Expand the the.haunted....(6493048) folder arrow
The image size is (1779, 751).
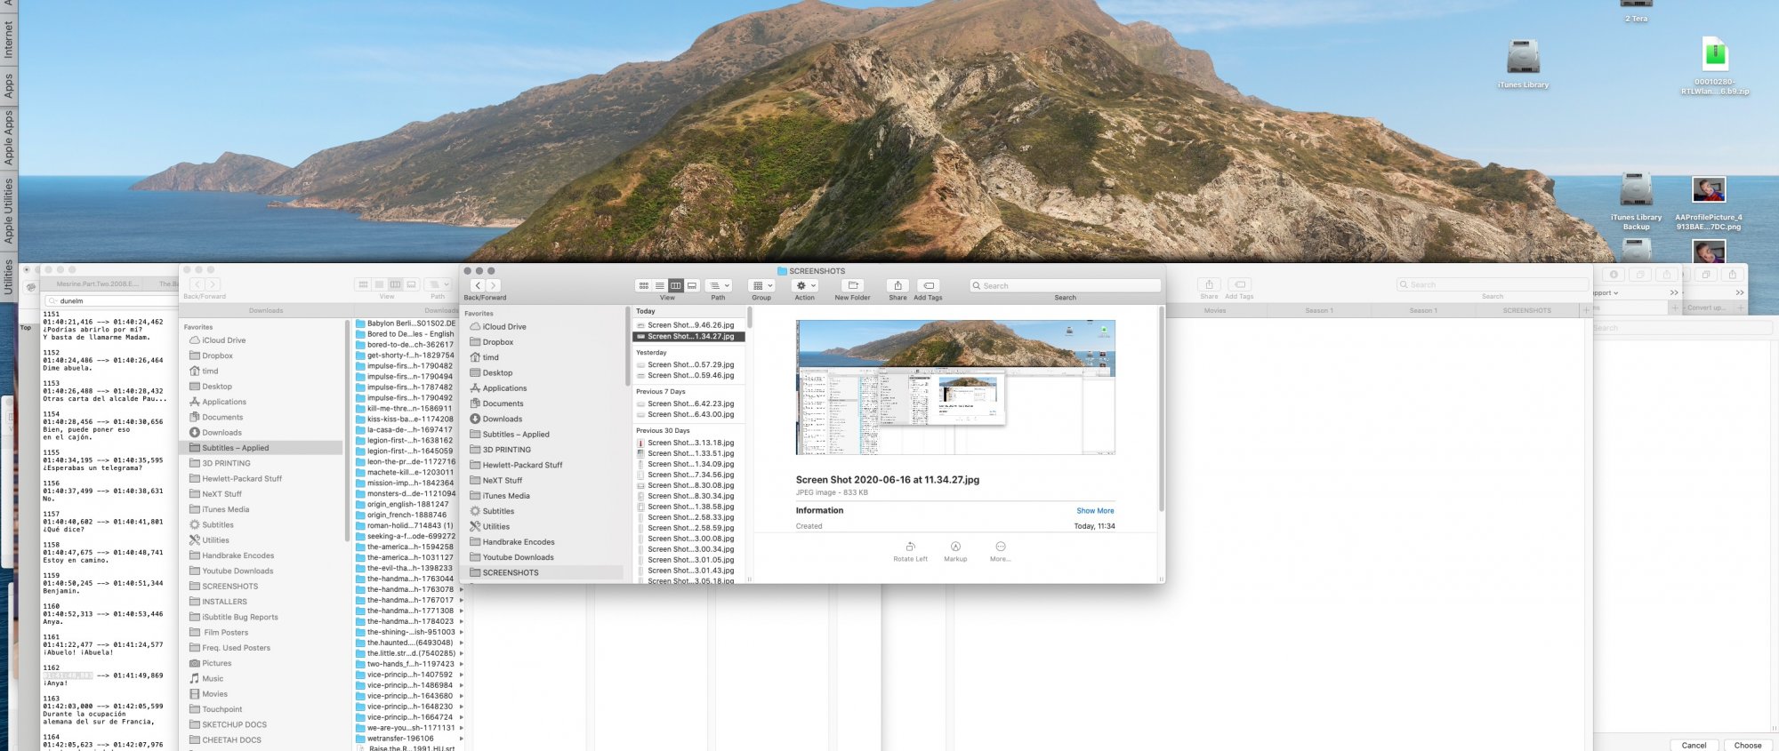point(461,643)
